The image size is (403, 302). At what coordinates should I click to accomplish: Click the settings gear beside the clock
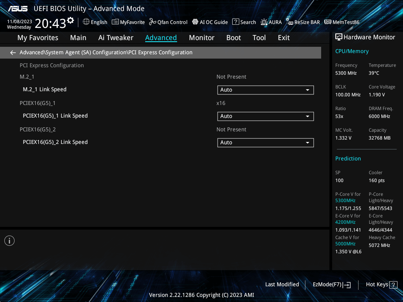tap(70, 20)
